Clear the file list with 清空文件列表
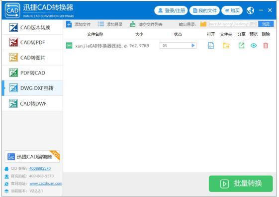279x197 pixels. (146, 24)
